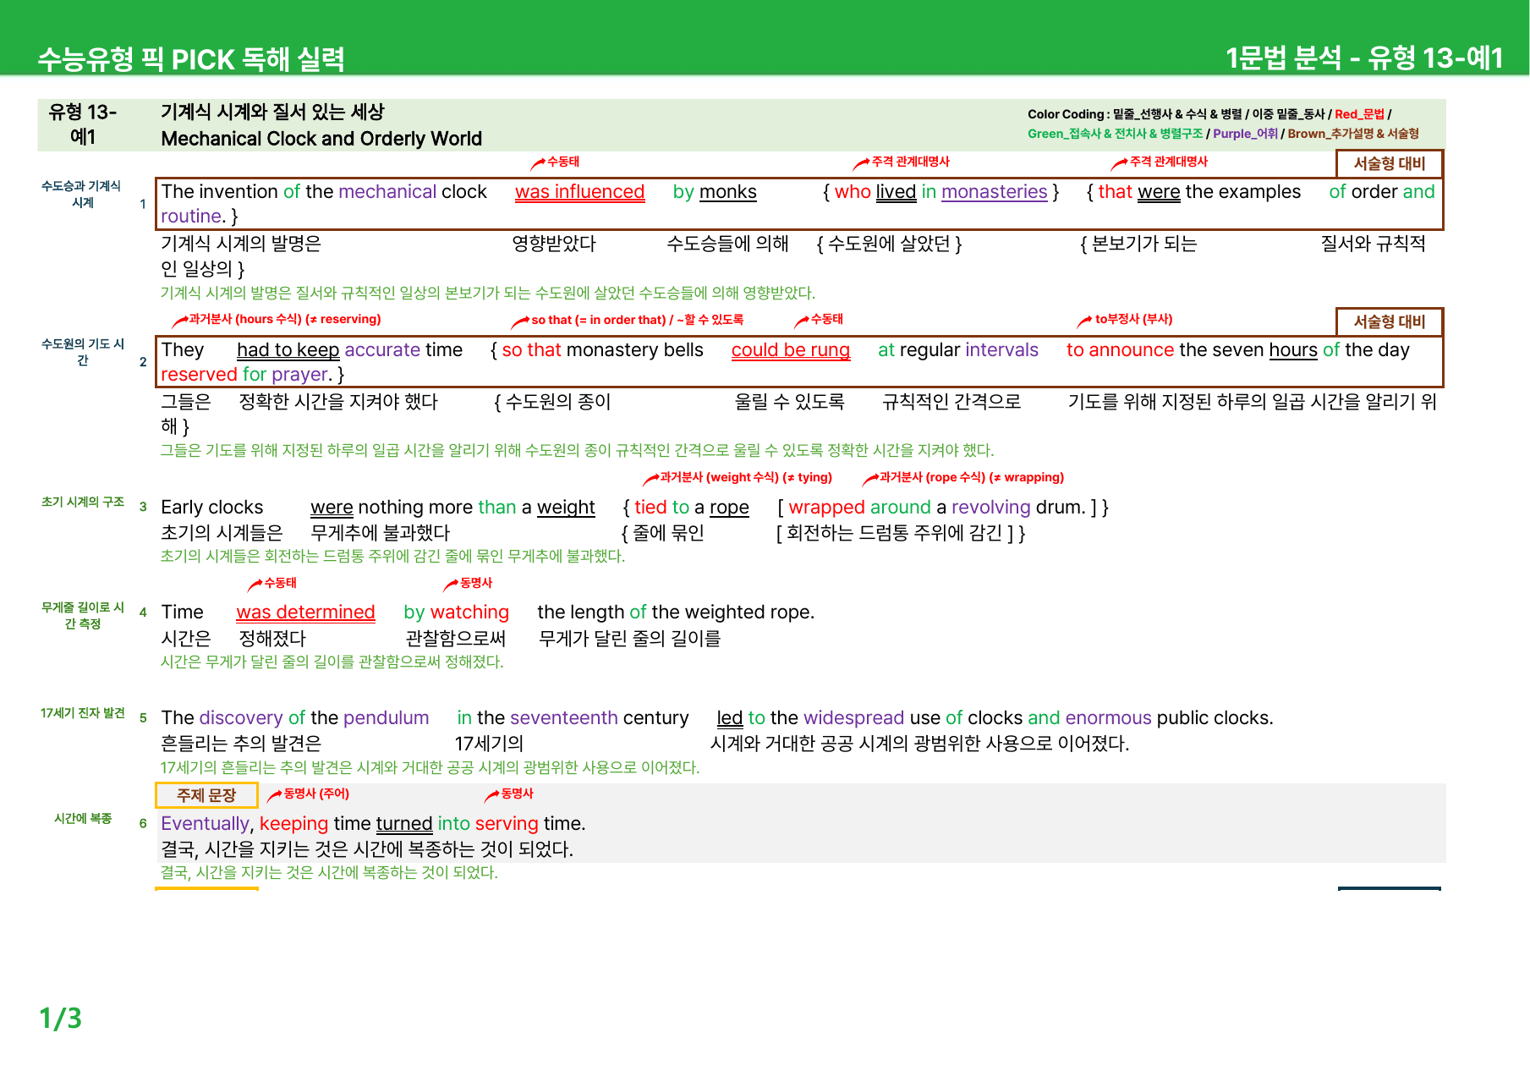This screenshot has height=1082, width=1530.
Task: Click the Korean gloss '영향받았다'
Action: click(554, 244)
